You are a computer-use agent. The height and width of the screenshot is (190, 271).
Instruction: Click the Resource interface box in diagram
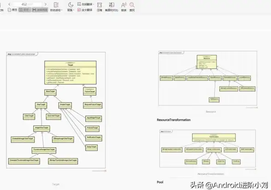pyautogui.click(x=206, y=62)
